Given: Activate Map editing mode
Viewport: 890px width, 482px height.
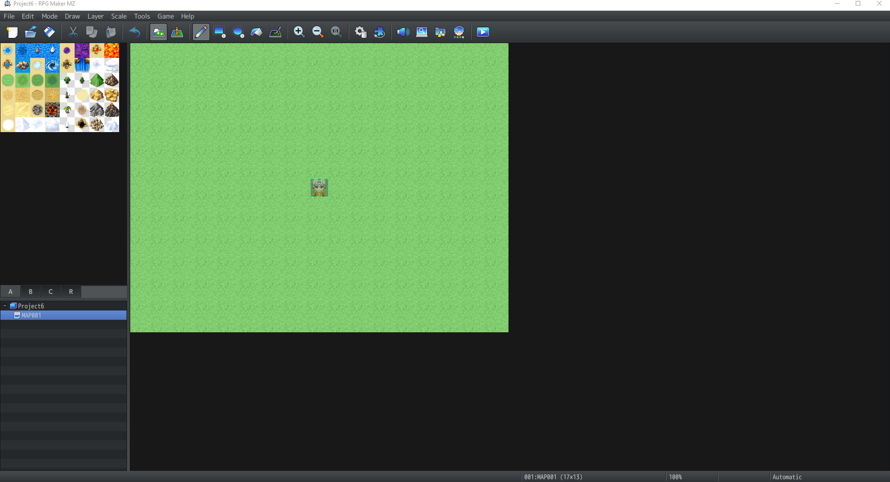Looking at the screenshot, I should coord(158,32).
